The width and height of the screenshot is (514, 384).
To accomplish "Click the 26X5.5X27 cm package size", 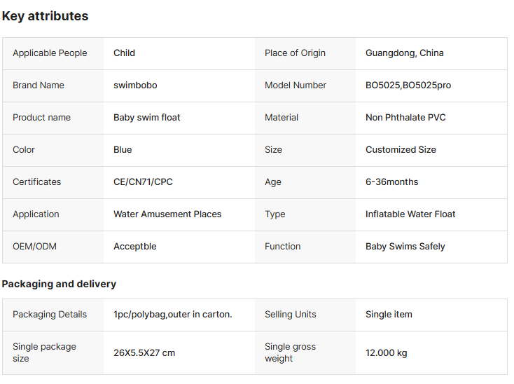I will [x=144, y=352].
